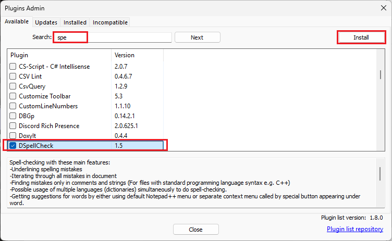Go to the Incompatible tab
Image resolution: width=392 pixels, height=241 pixels.
click(110, 22)
